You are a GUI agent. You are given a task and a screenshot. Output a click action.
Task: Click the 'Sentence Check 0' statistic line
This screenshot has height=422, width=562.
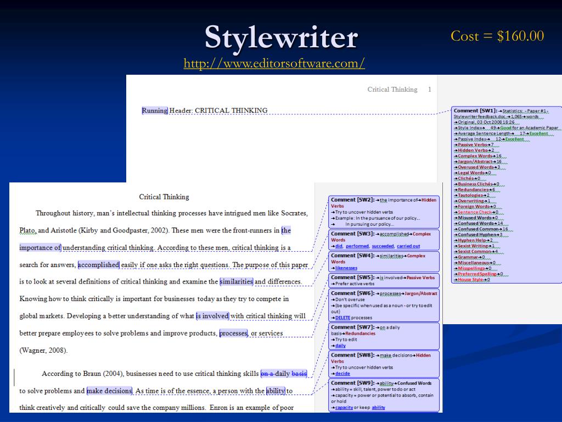coord(476,213)
